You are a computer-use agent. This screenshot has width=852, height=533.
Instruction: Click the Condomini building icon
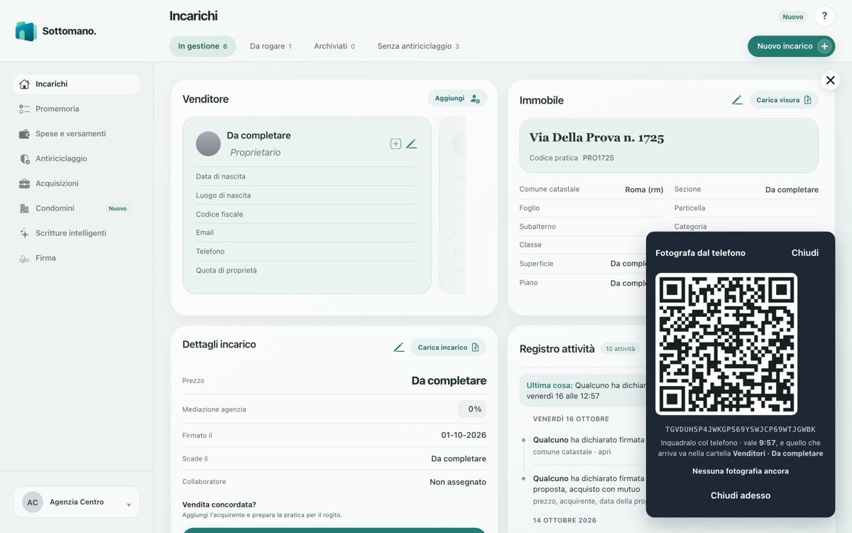click(24, 208)
